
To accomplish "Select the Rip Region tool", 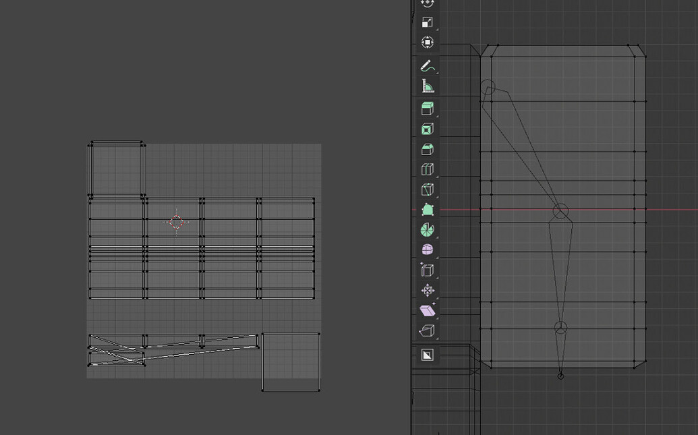I will coord(428,330).
